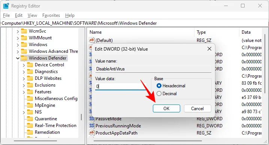Click the Registry Editor app icon
The image size is (269, 145).
pos(6,6)
